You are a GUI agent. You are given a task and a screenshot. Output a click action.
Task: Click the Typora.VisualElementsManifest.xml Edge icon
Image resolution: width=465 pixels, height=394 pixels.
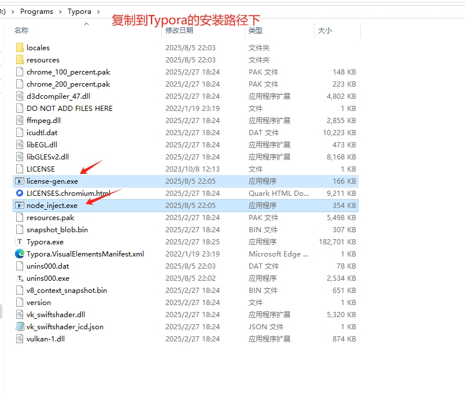click(x=20, y=254)
